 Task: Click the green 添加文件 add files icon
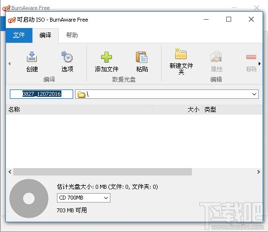(x=107, y=57)
